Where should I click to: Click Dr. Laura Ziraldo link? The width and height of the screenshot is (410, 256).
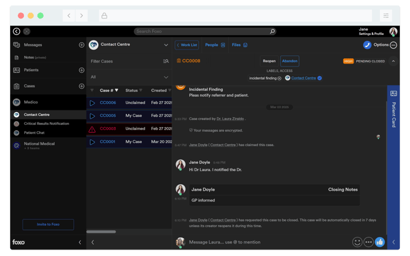(x=230, y=119)
